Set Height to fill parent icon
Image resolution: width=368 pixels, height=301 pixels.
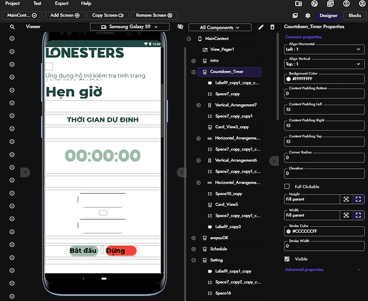click(x=358, y=198)
